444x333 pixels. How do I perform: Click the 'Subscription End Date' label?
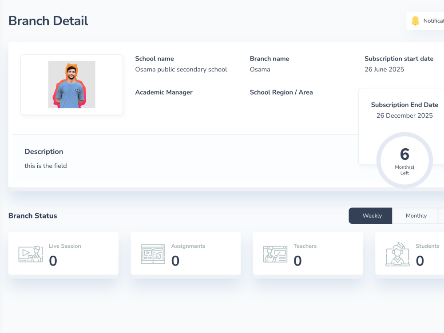(404, 105)
